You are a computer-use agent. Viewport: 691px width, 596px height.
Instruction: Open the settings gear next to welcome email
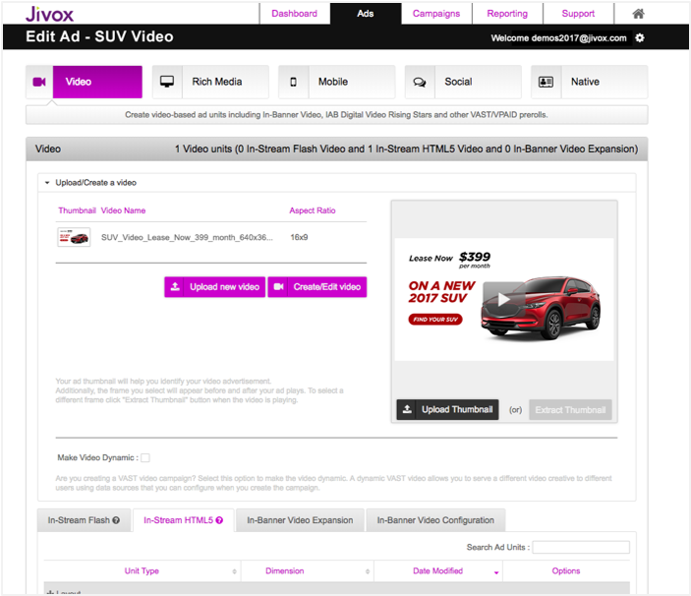click(640, 38)
